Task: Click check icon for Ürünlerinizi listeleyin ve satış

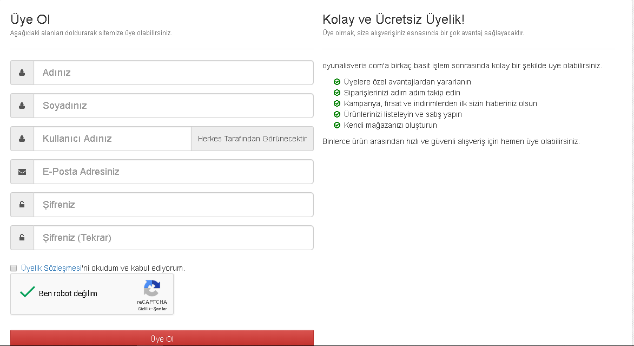Action: (337, 115)
